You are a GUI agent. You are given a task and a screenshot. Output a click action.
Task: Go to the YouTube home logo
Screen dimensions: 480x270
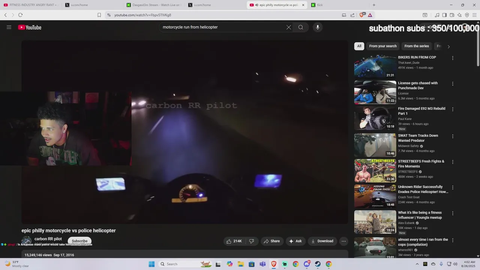coord(30,27)
